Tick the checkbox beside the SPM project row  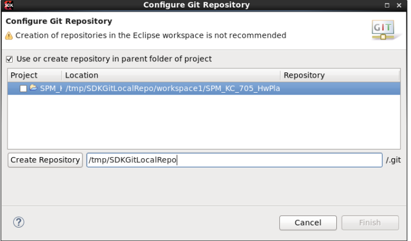(x=23, y=89)
